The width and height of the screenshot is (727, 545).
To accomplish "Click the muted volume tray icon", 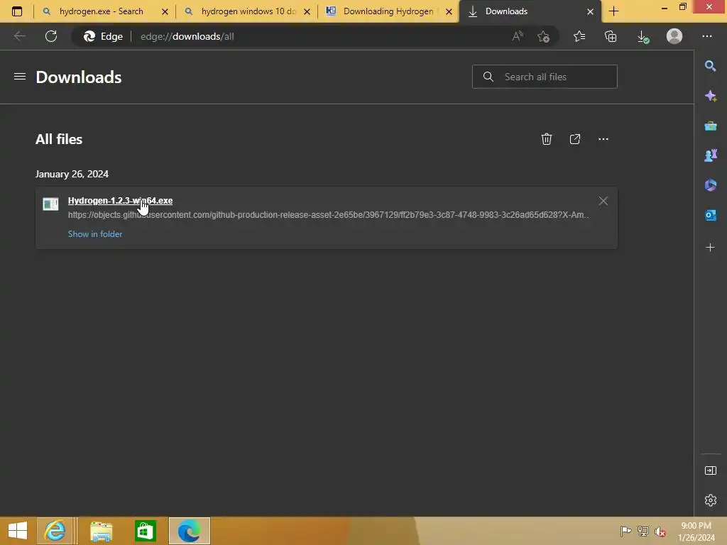I will 660,531.
